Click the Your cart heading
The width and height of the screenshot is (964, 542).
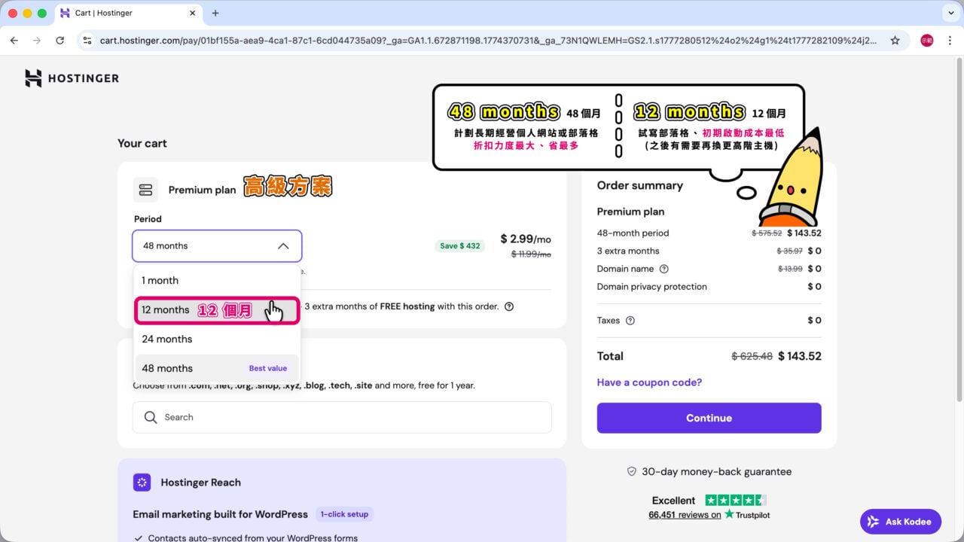pyautogui.click(x=142, y=143)
